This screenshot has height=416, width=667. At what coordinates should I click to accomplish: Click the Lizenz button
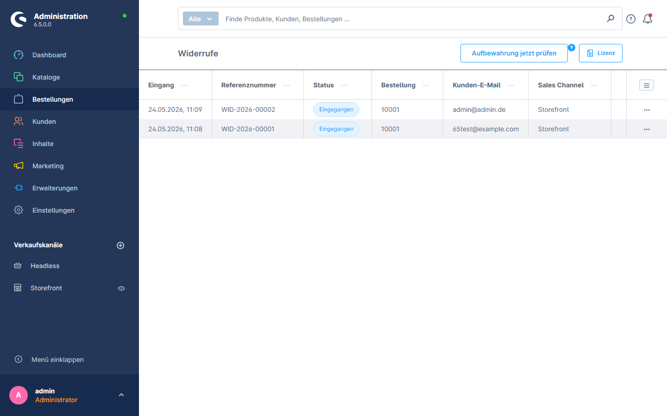point(601,53)
